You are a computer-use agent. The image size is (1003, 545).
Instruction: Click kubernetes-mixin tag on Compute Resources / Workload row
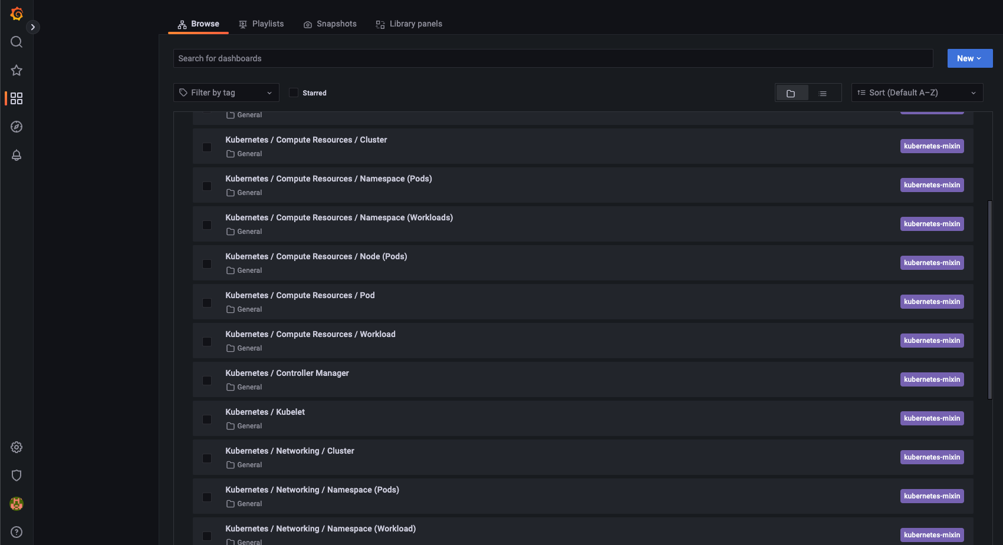point(932,341)
